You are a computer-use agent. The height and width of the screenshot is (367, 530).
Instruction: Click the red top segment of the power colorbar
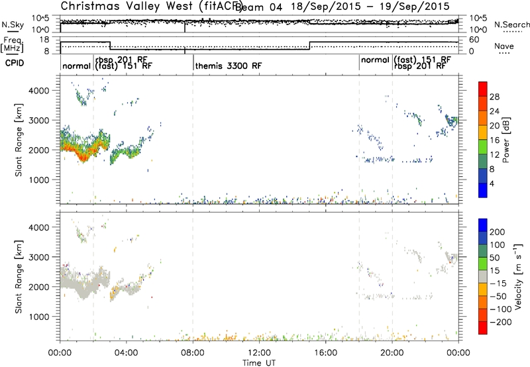point(483,89)
